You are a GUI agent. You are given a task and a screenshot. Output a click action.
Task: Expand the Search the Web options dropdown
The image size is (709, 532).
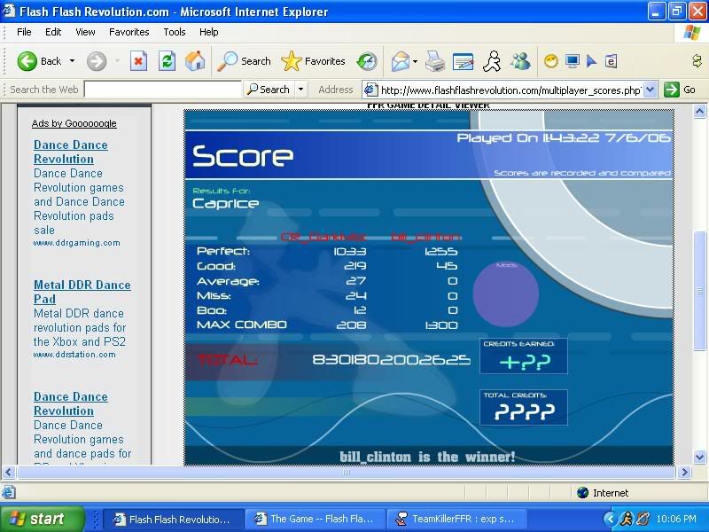pos(301,90)
